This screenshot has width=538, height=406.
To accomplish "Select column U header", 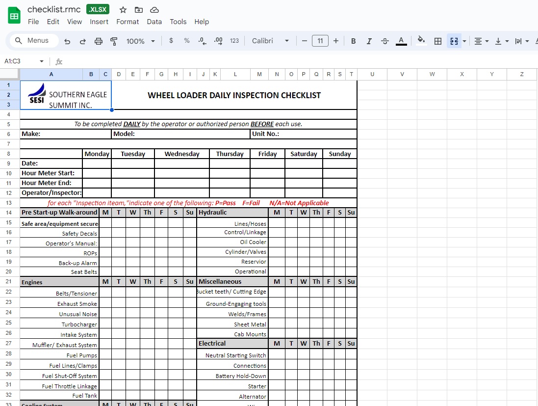I will pyautogui.click(x=372, y=74).
